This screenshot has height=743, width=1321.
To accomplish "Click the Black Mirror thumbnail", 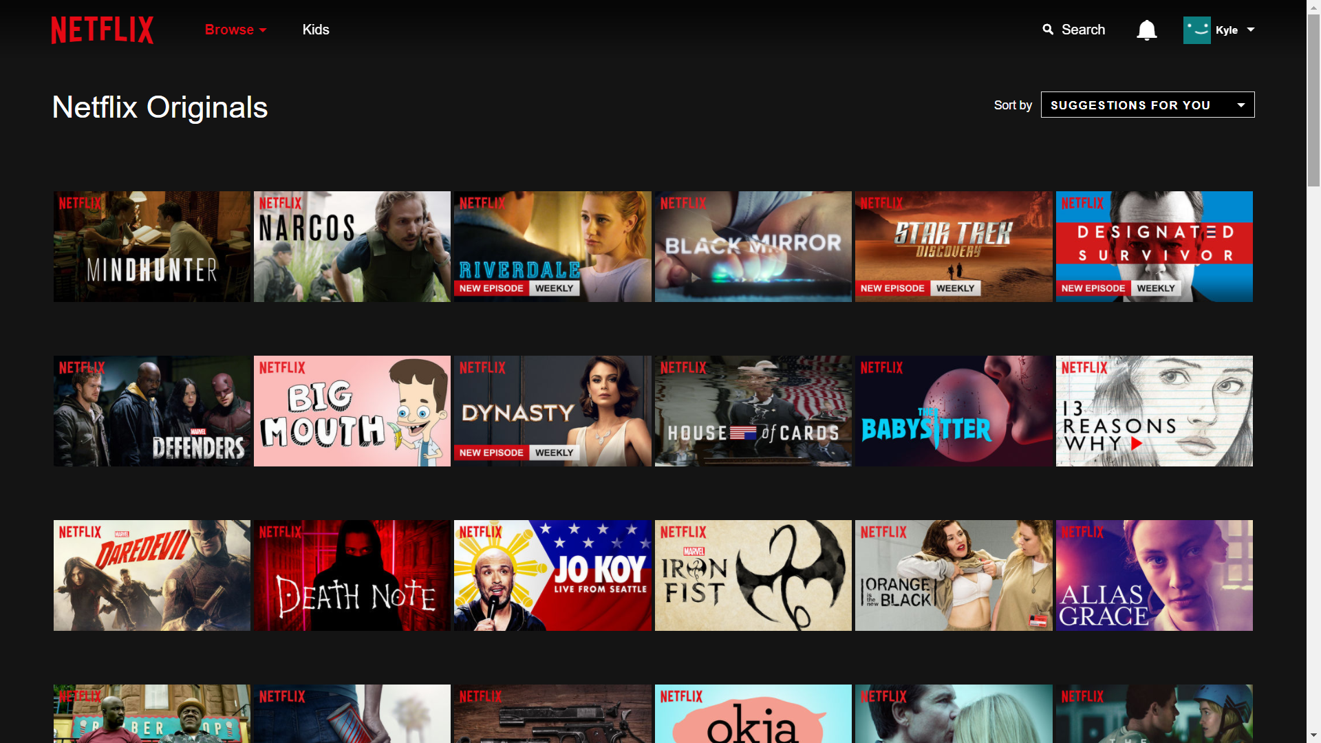I will pos(752,246).
